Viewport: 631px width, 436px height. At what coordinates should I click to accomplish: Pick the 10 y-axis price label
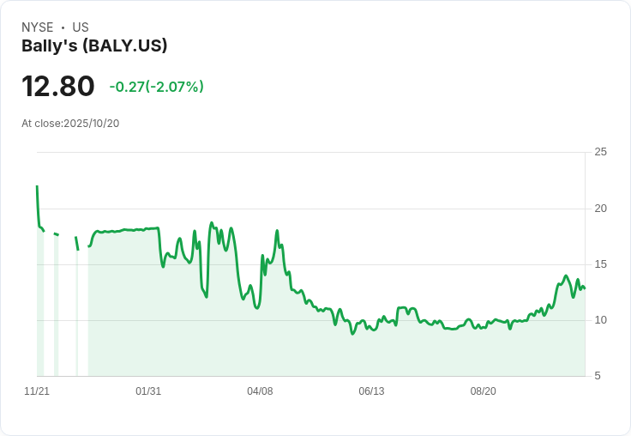pos(600,319)
